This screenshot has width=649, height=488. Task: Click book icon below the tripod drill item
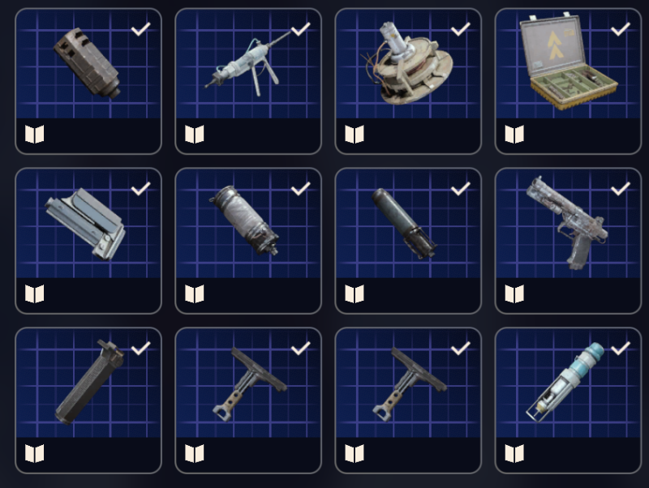195,135
